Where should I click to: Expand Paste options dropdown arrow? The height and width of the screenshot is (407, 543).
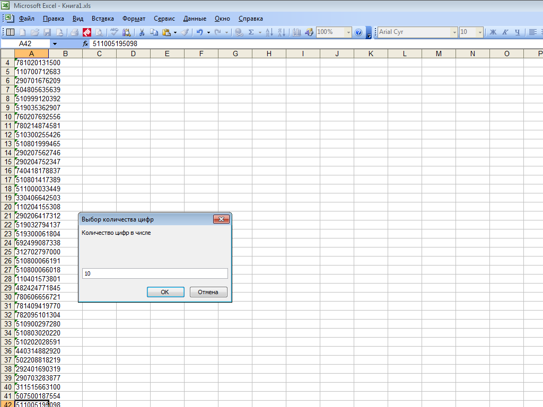coord(175,32)
